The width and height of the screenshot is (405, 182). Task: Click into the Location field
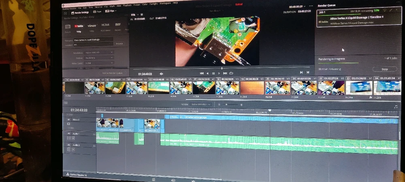[93, 44]
